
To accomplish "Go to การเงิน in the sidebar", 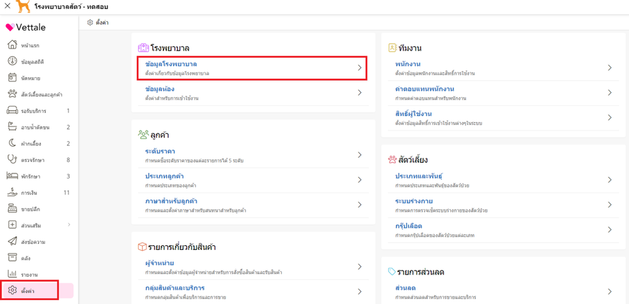I will (x=29, y=193).
